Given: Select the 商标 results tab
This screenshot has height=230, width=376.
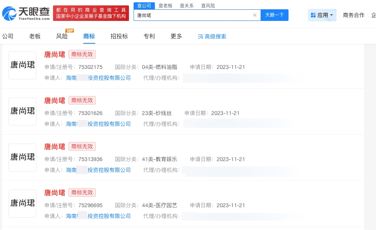Looking at the screenshot, I should [89, 36].
